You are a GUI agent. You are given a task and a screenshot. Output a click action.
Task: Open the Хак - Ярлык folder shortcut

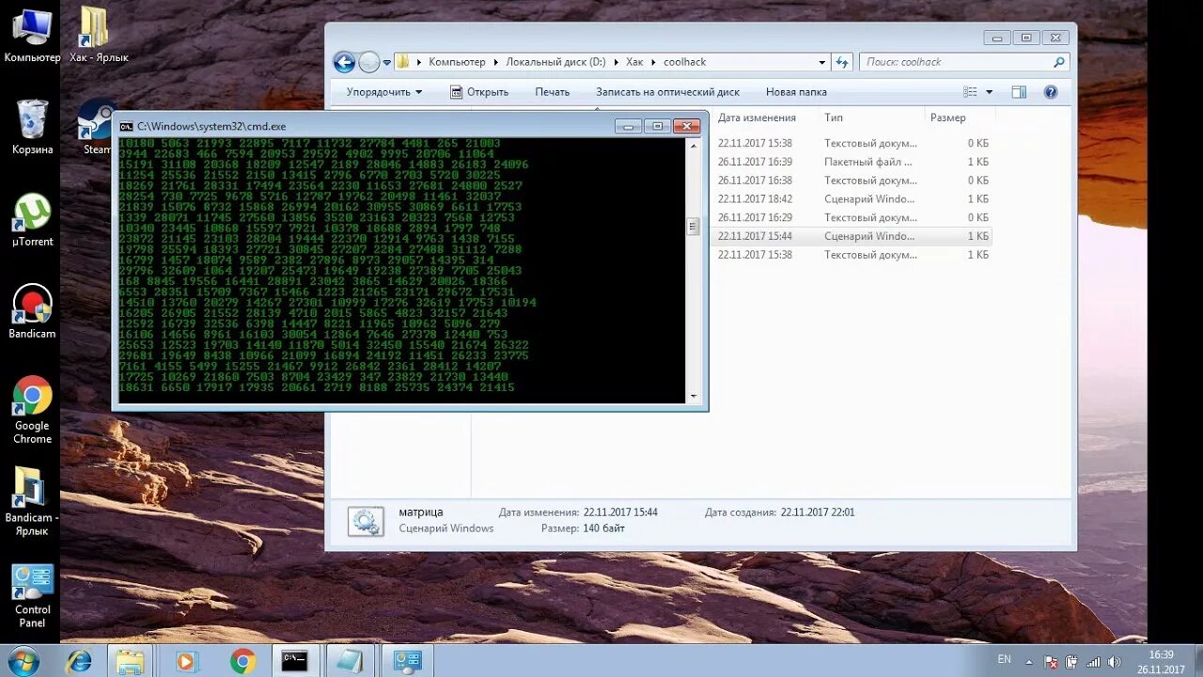click(98, 36)
